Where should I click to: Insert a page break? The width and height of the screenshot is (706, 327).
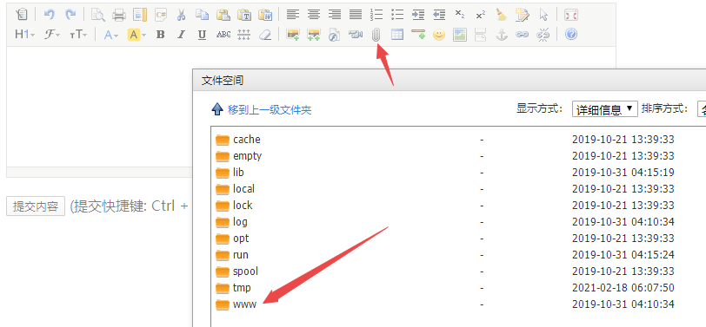pos(481,35)
